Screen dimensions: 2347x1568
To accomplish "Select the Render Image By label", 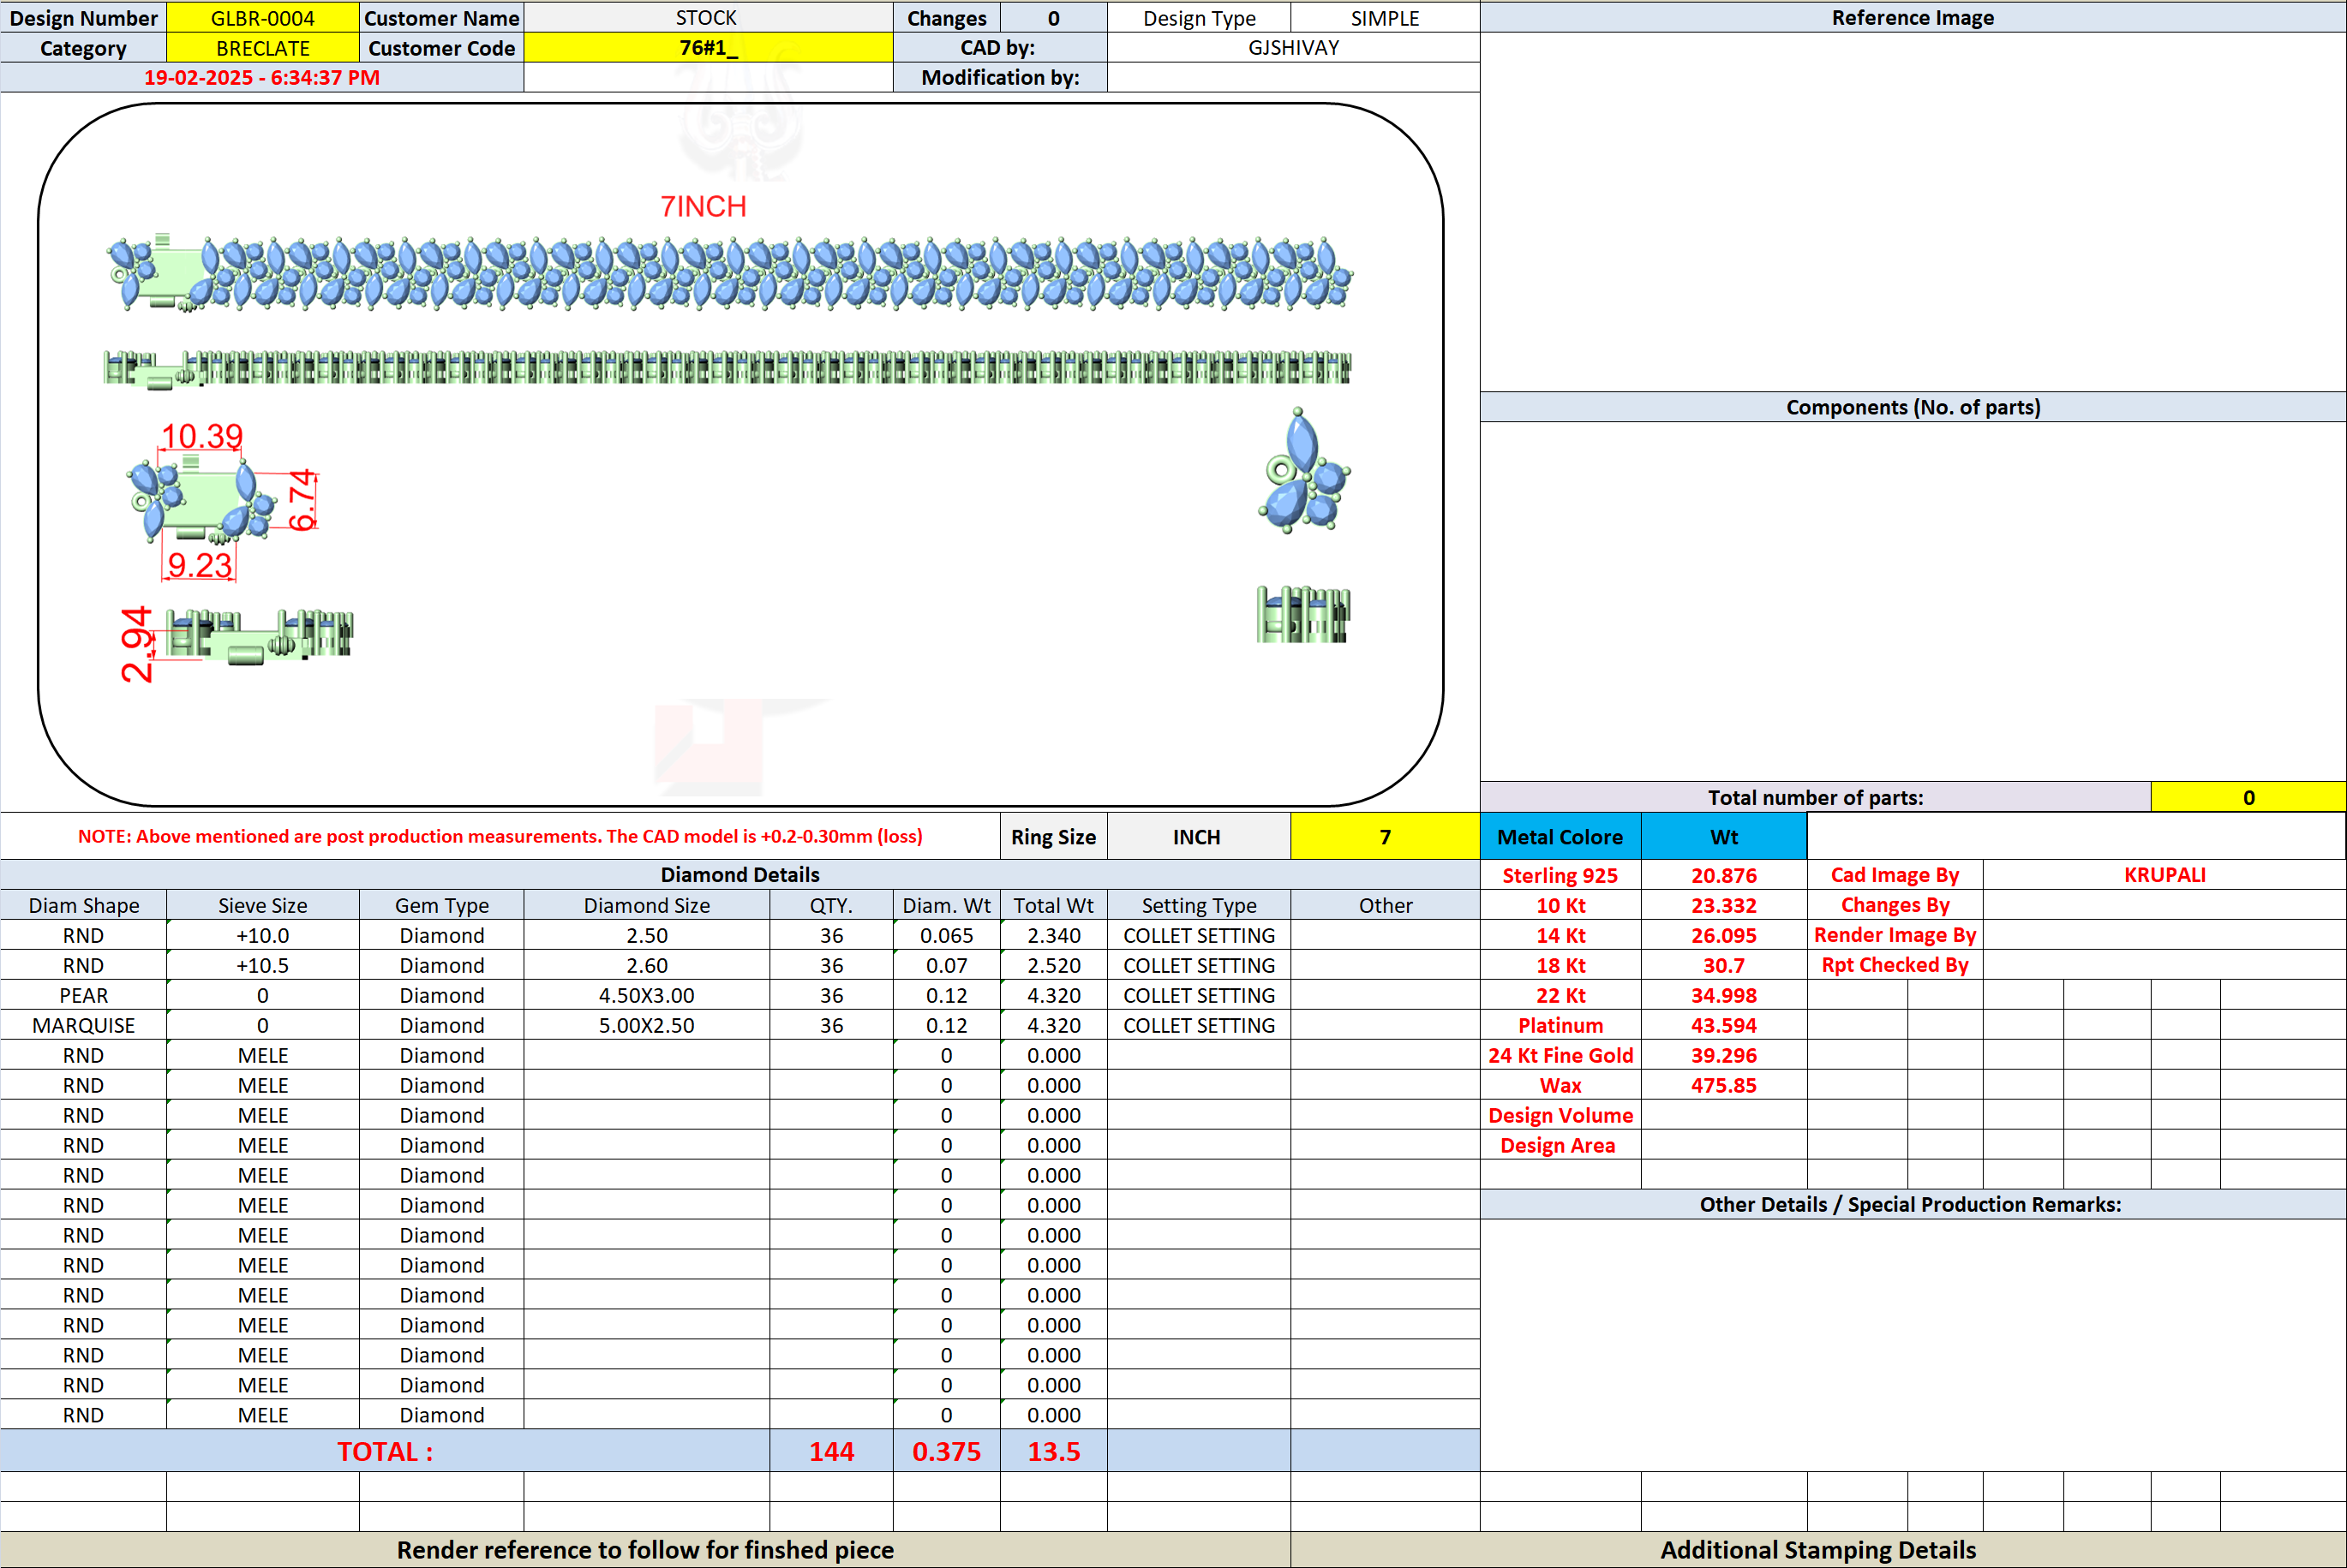I will click(1894, 935).
